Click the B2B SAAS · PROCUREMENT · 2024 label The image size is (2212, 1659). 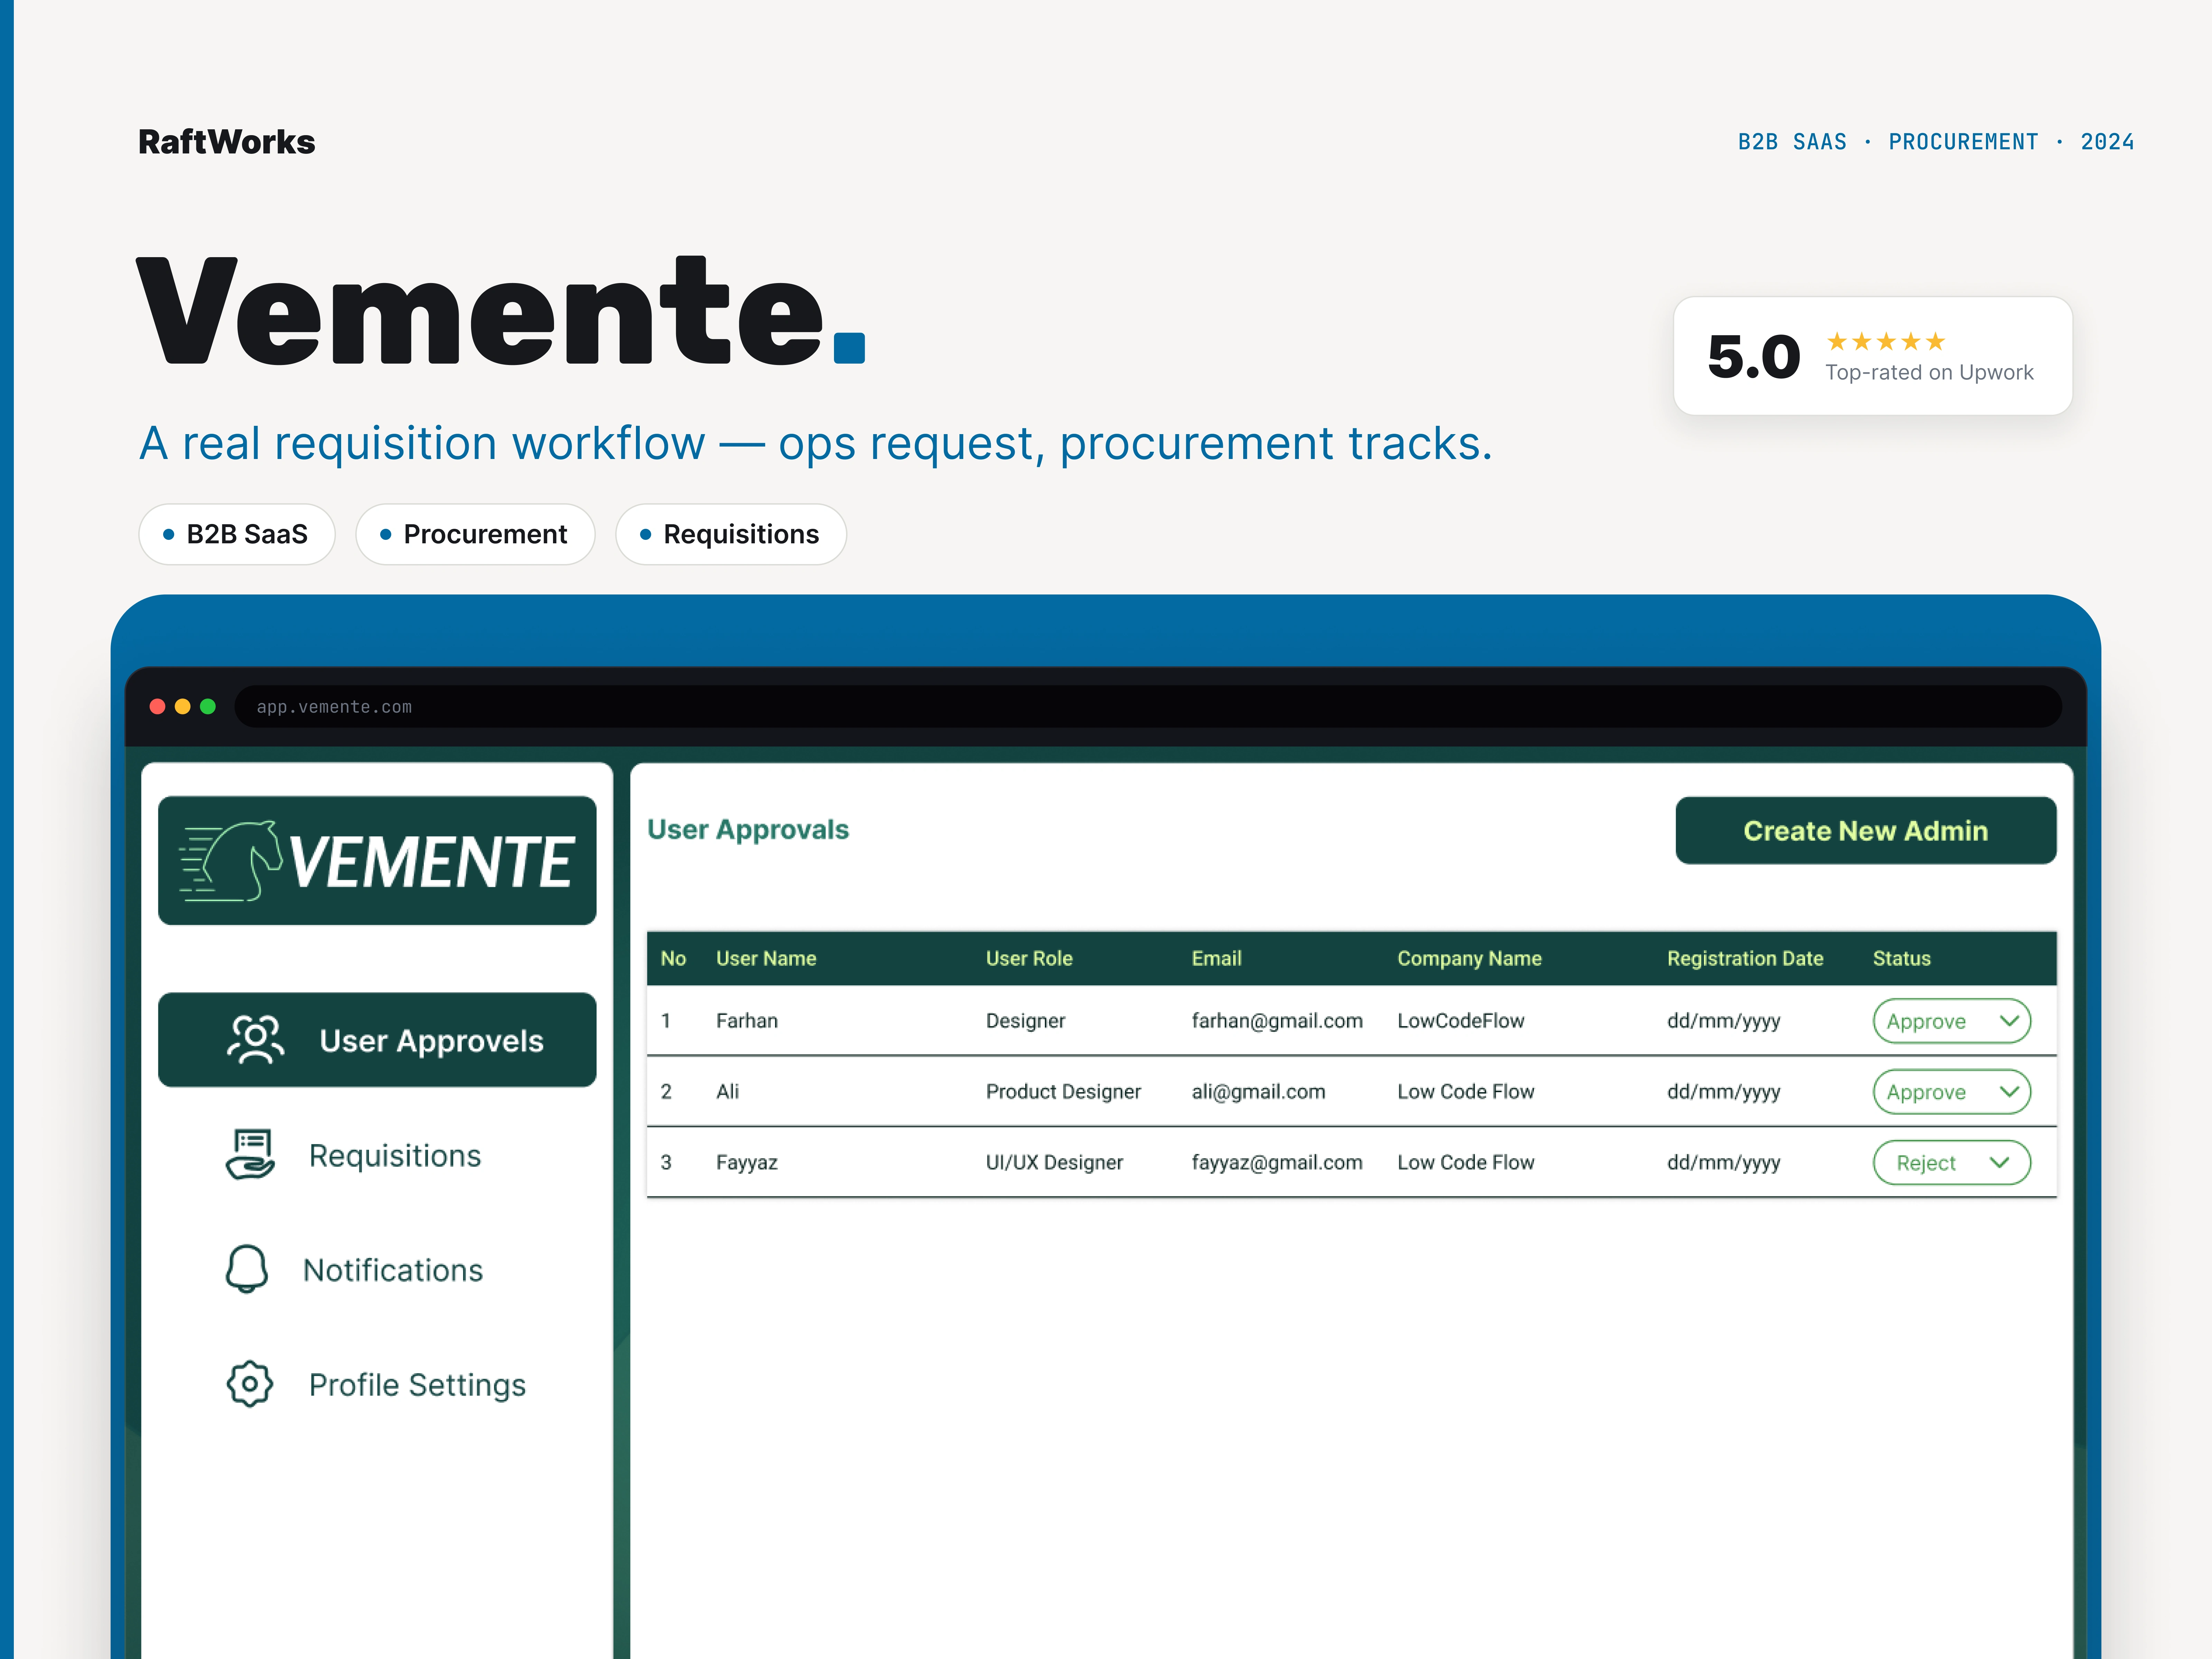(x=1936, y=142)
